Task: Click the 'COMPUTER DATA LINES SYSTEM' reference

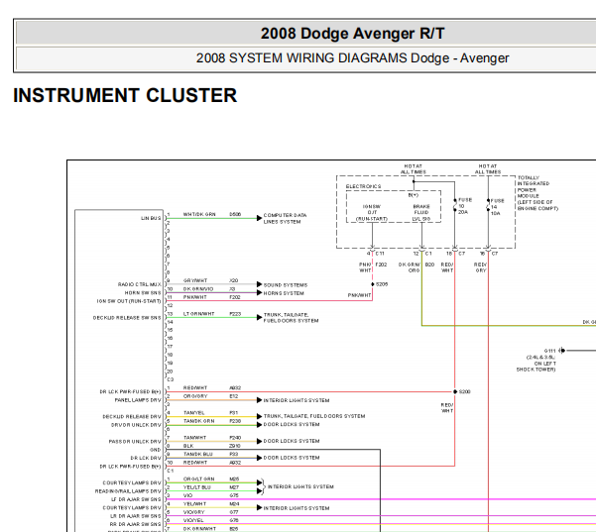Action: 285,218
